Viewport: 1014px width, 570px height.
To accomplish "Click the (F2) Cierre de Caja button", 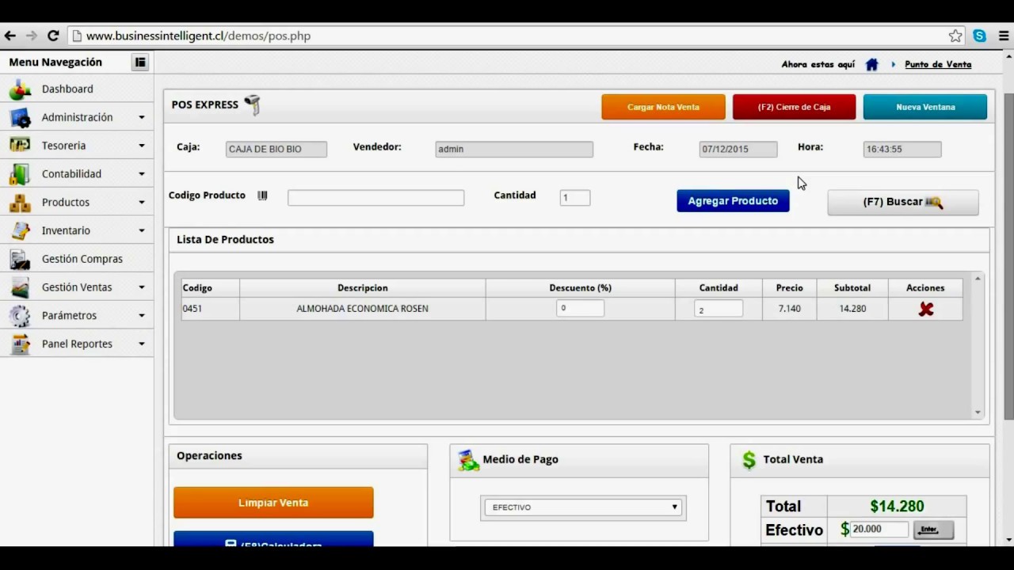I will coord(794,107).
